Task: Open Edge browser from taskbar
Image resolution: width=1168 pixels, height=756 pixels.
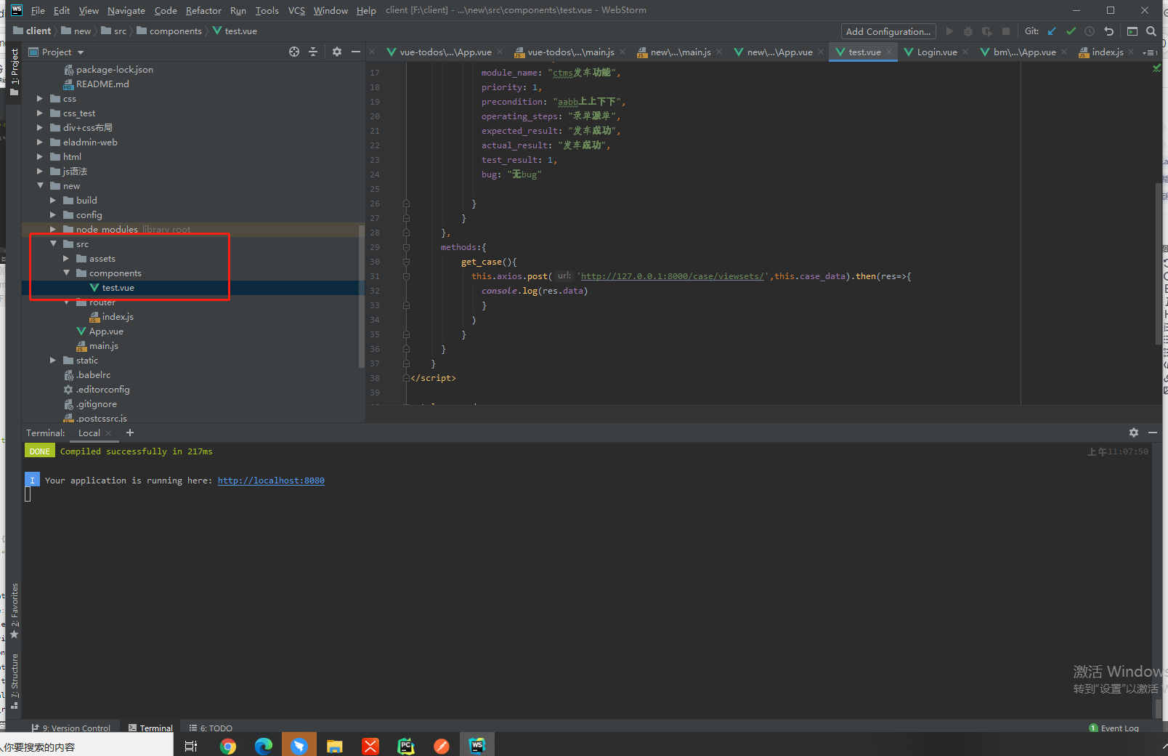Action: pyautogui.click(x=264, y=746)
